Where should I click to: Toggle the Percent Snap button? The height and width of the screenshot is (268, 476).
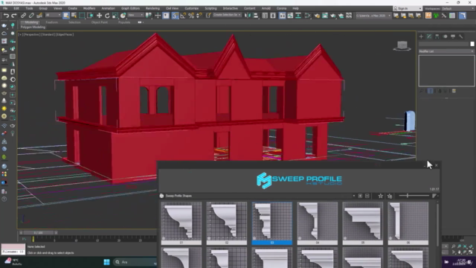point(191,16)
